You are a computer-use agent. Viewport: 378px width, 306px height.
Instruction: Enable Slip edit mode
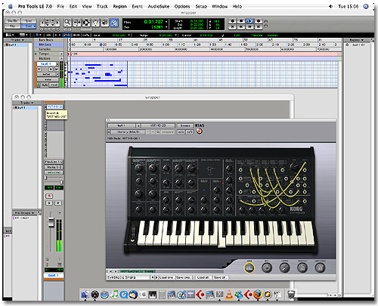pos(13,26)
